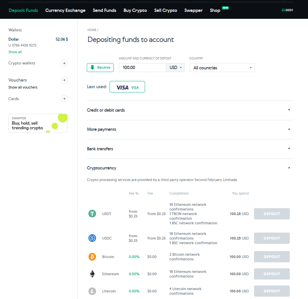Click the USDC coin icon

pyautogui.click(x=92, y=238)
